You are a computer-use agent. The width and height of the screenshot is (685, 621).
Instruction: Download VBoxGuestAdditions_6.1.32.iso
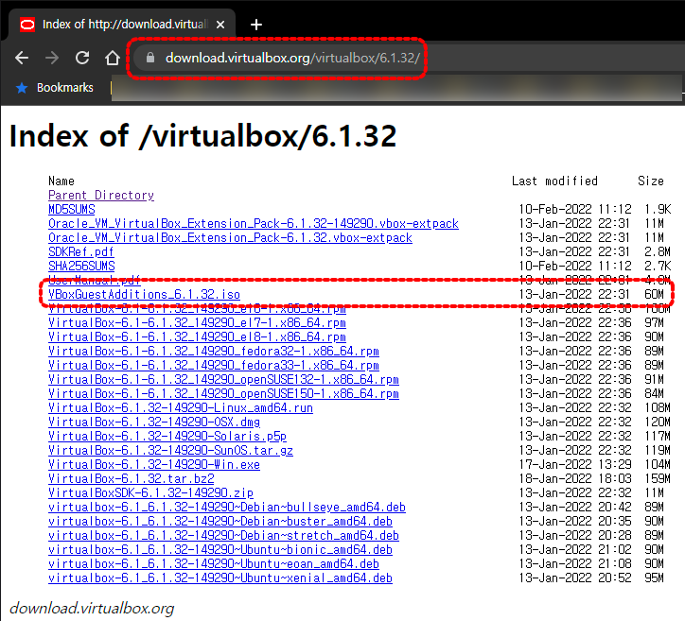[144, 295]
